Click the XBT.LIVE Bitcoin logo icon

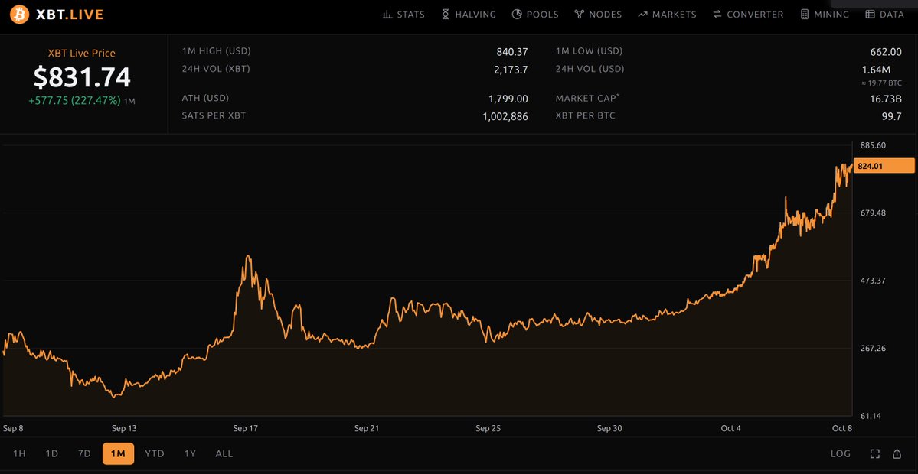(x=19, y=14)
